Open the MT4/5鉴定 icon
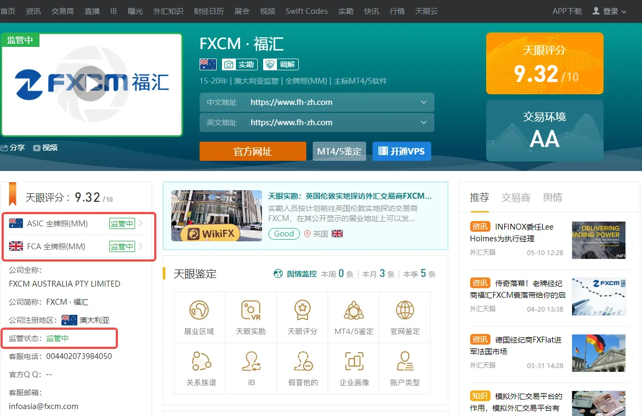Image resolution: width=642 pixels, height=416 pixels. point(354,310)
